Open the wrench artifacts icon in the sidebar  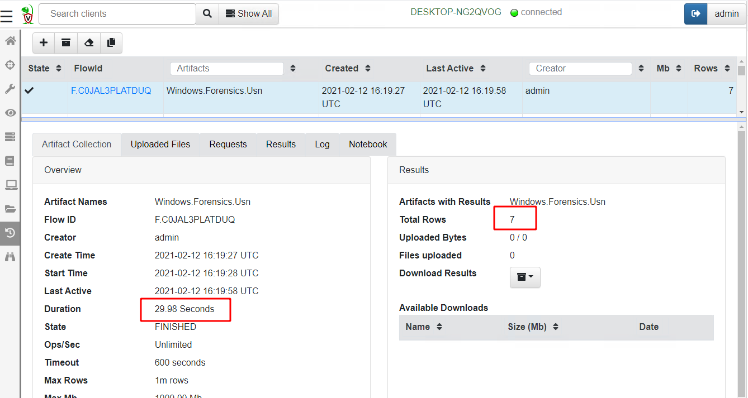[10, 89]
